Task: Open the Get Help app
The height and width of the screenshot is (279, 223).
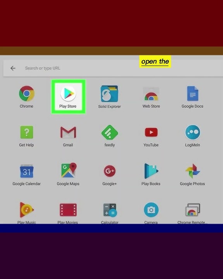Action: point(26,132)
